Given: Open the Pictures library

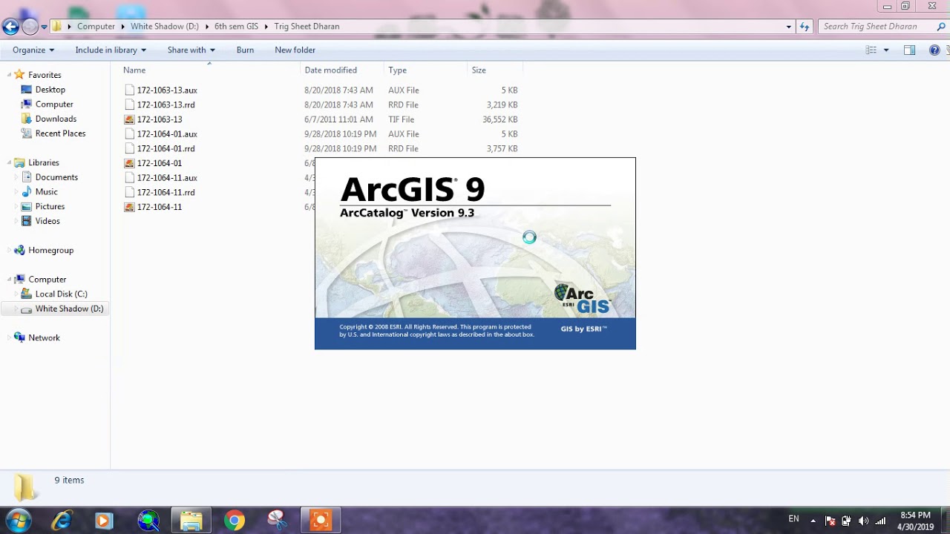Looking at the screenshot, I should (50, 206).
